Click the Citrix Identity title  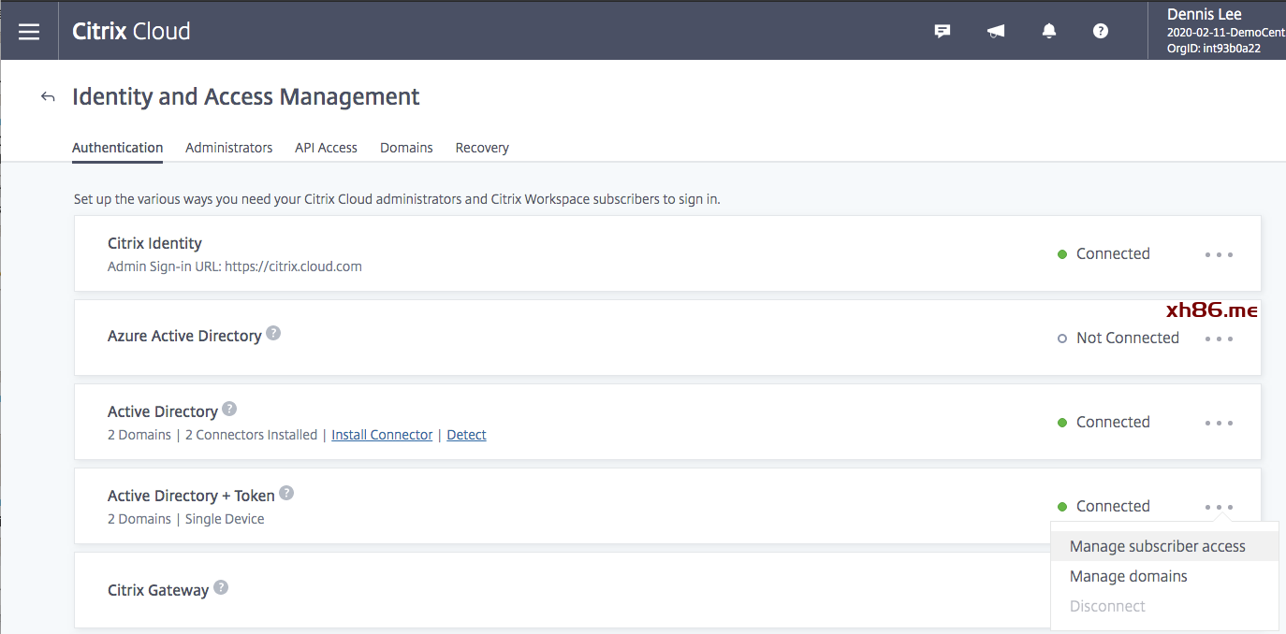[154, 243]
